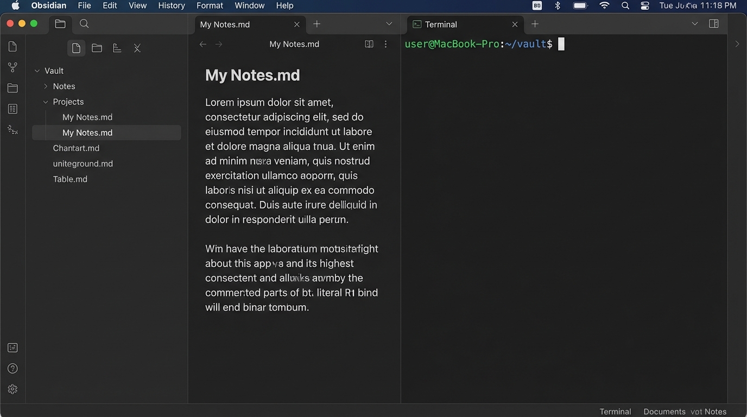Image resolution: width=747 pixels, height=417 pixels.
Task: Navigate back with the left arrow button
Action: (x=203, y=45)
